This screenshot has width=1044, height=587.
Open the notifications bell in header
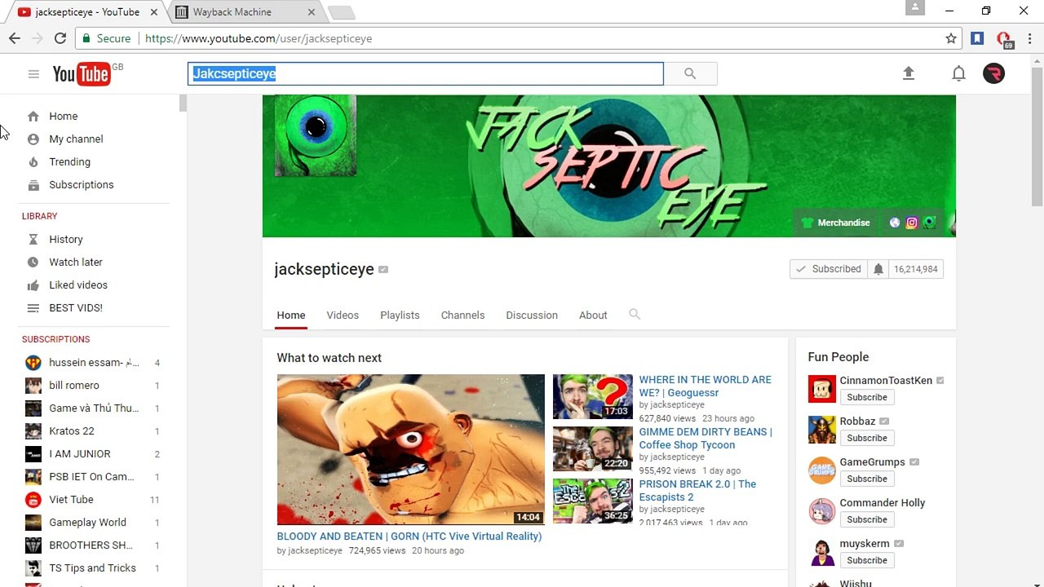coord(959,73)
